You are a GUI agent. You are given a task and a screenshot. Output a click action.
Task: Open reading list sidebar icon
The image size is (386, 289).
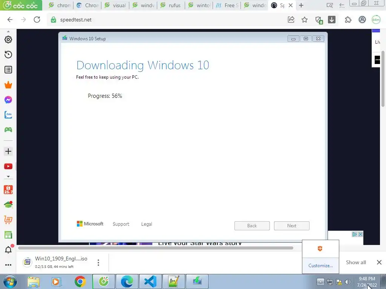point(8,70)
